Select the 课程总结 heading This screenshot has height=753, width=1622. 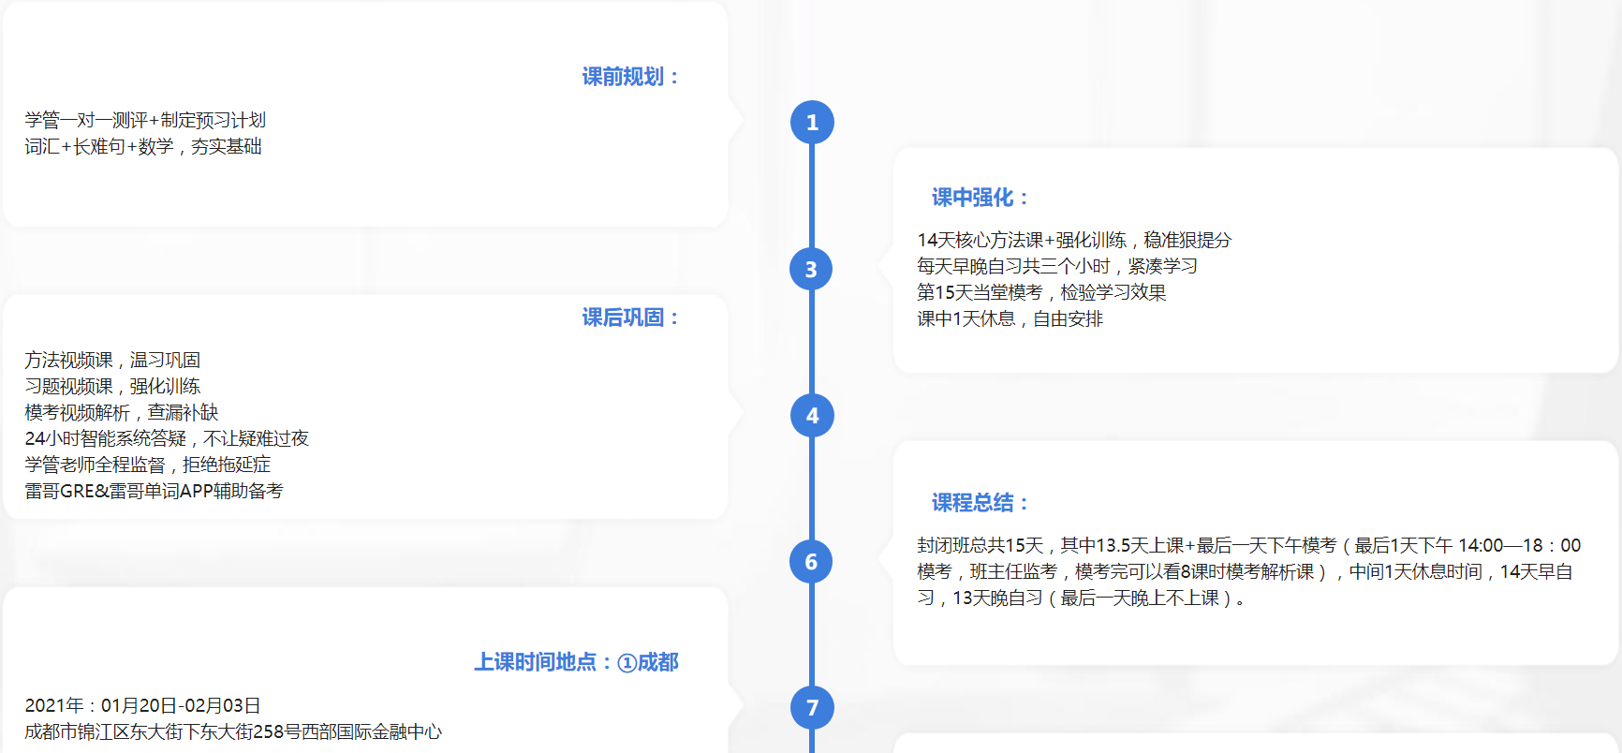tap(980, 503)
